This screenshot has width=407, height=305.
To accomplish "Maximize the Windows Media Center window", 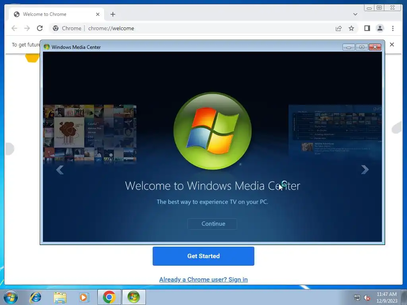I will click(362, 47).
